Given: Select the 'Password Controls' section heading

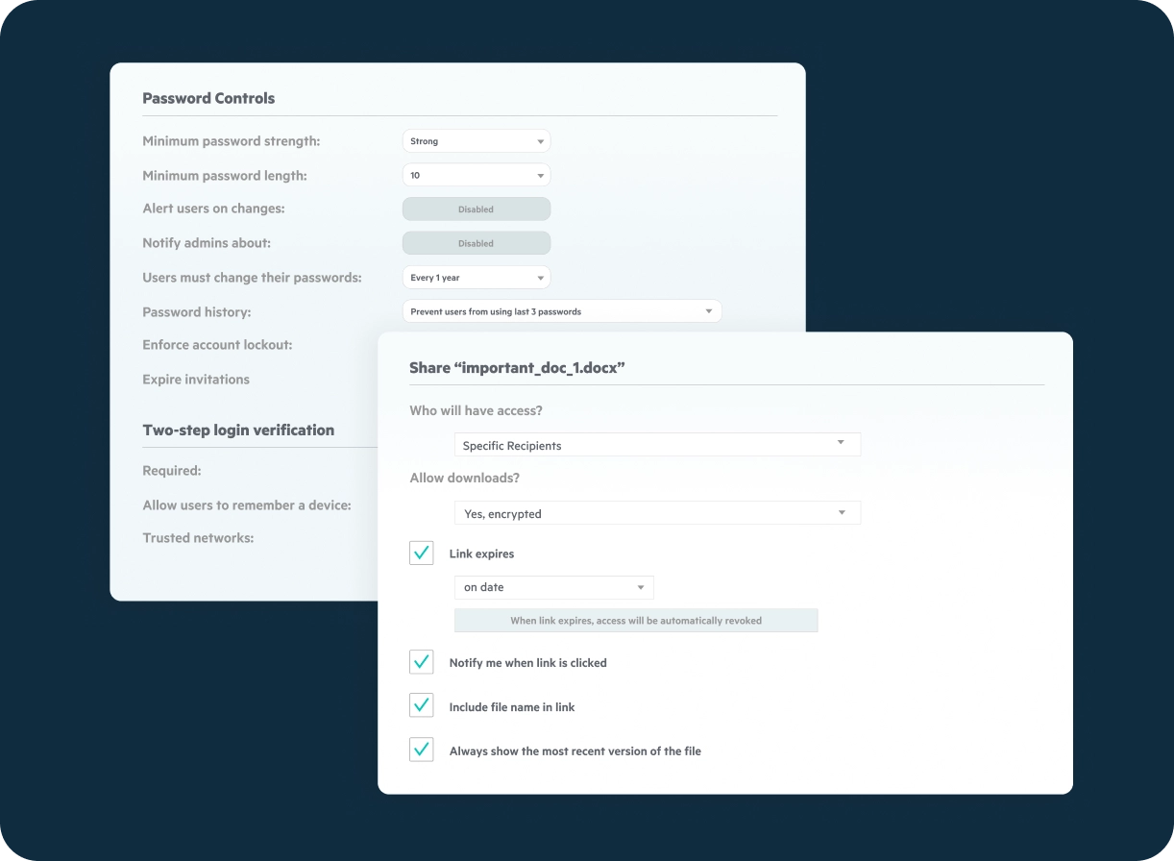Looking at the screenshot, I should pyautogui.click(x=208, y=98).
